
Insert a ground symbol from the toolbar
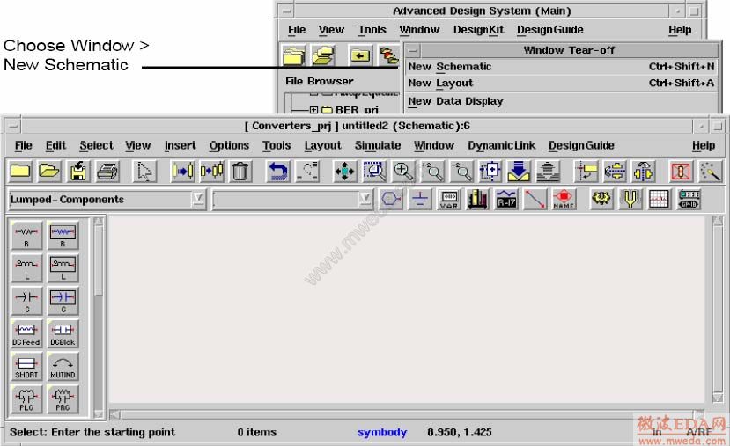420,199
